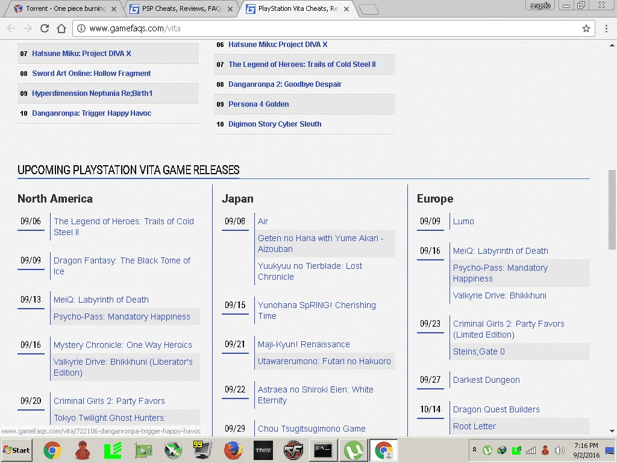Viewport: 617px width, 463px height.
Task: Open Valkyrie Drive: Bhikkhuni Liberator's Edition
Action: pyautogui.click(x=123, y=367)
